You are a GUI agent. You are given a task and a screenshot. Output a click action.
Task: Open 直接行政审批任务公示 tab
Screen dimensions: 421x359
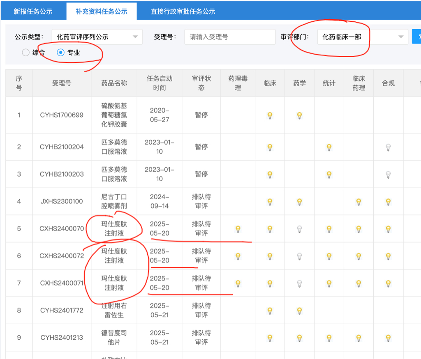[x=183, y=12]
